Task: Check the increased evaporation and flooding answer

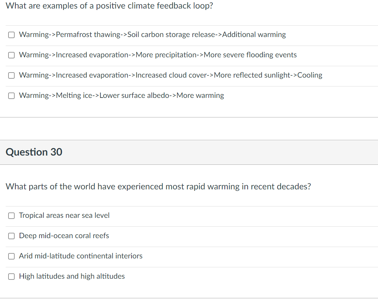Action: click(x=11, y=55)
